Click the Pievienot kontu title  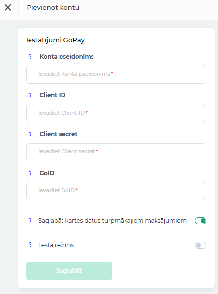53,8
